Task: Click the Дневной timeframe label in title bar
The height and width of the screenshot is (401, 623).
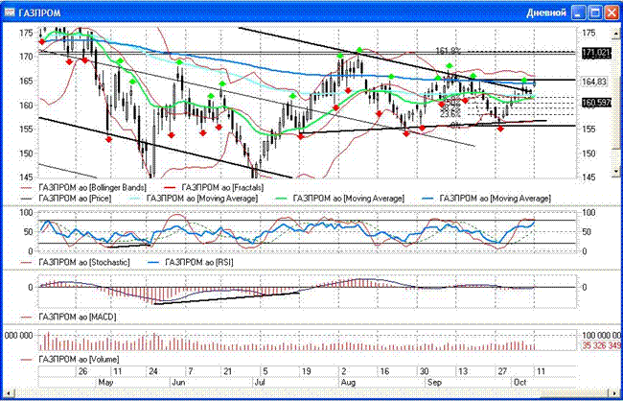Action: click(x=546, y=13)
